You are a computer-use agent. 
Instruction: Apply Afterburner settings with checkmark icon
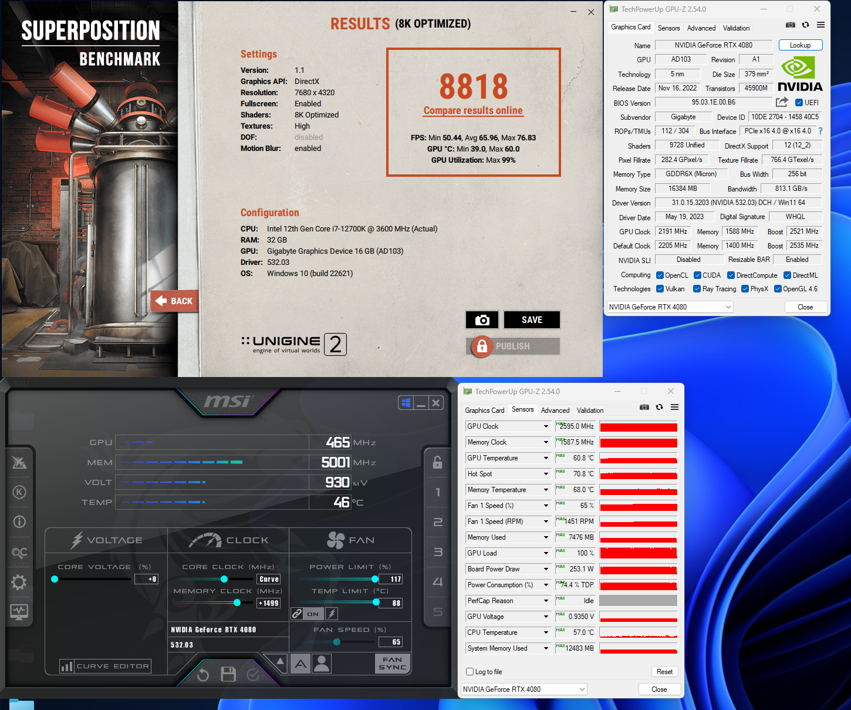[x=253, y=675]
